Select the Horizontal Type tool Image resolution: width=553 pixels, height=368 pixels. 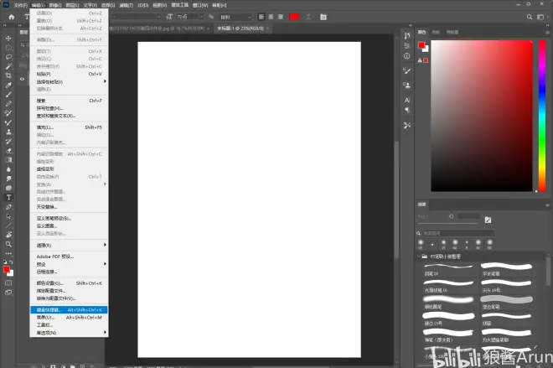tap(8, 197)
